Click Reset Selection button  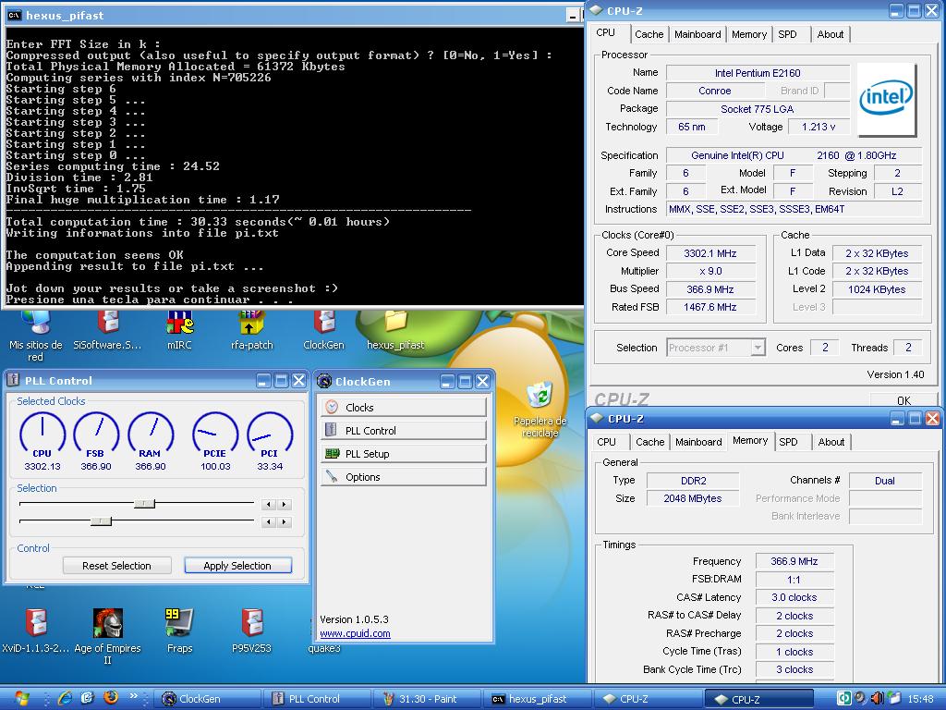click(117, 566)
